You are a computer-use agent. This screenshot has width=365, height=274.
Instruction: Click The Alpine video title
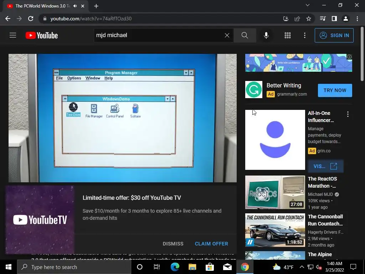[320, 254]
